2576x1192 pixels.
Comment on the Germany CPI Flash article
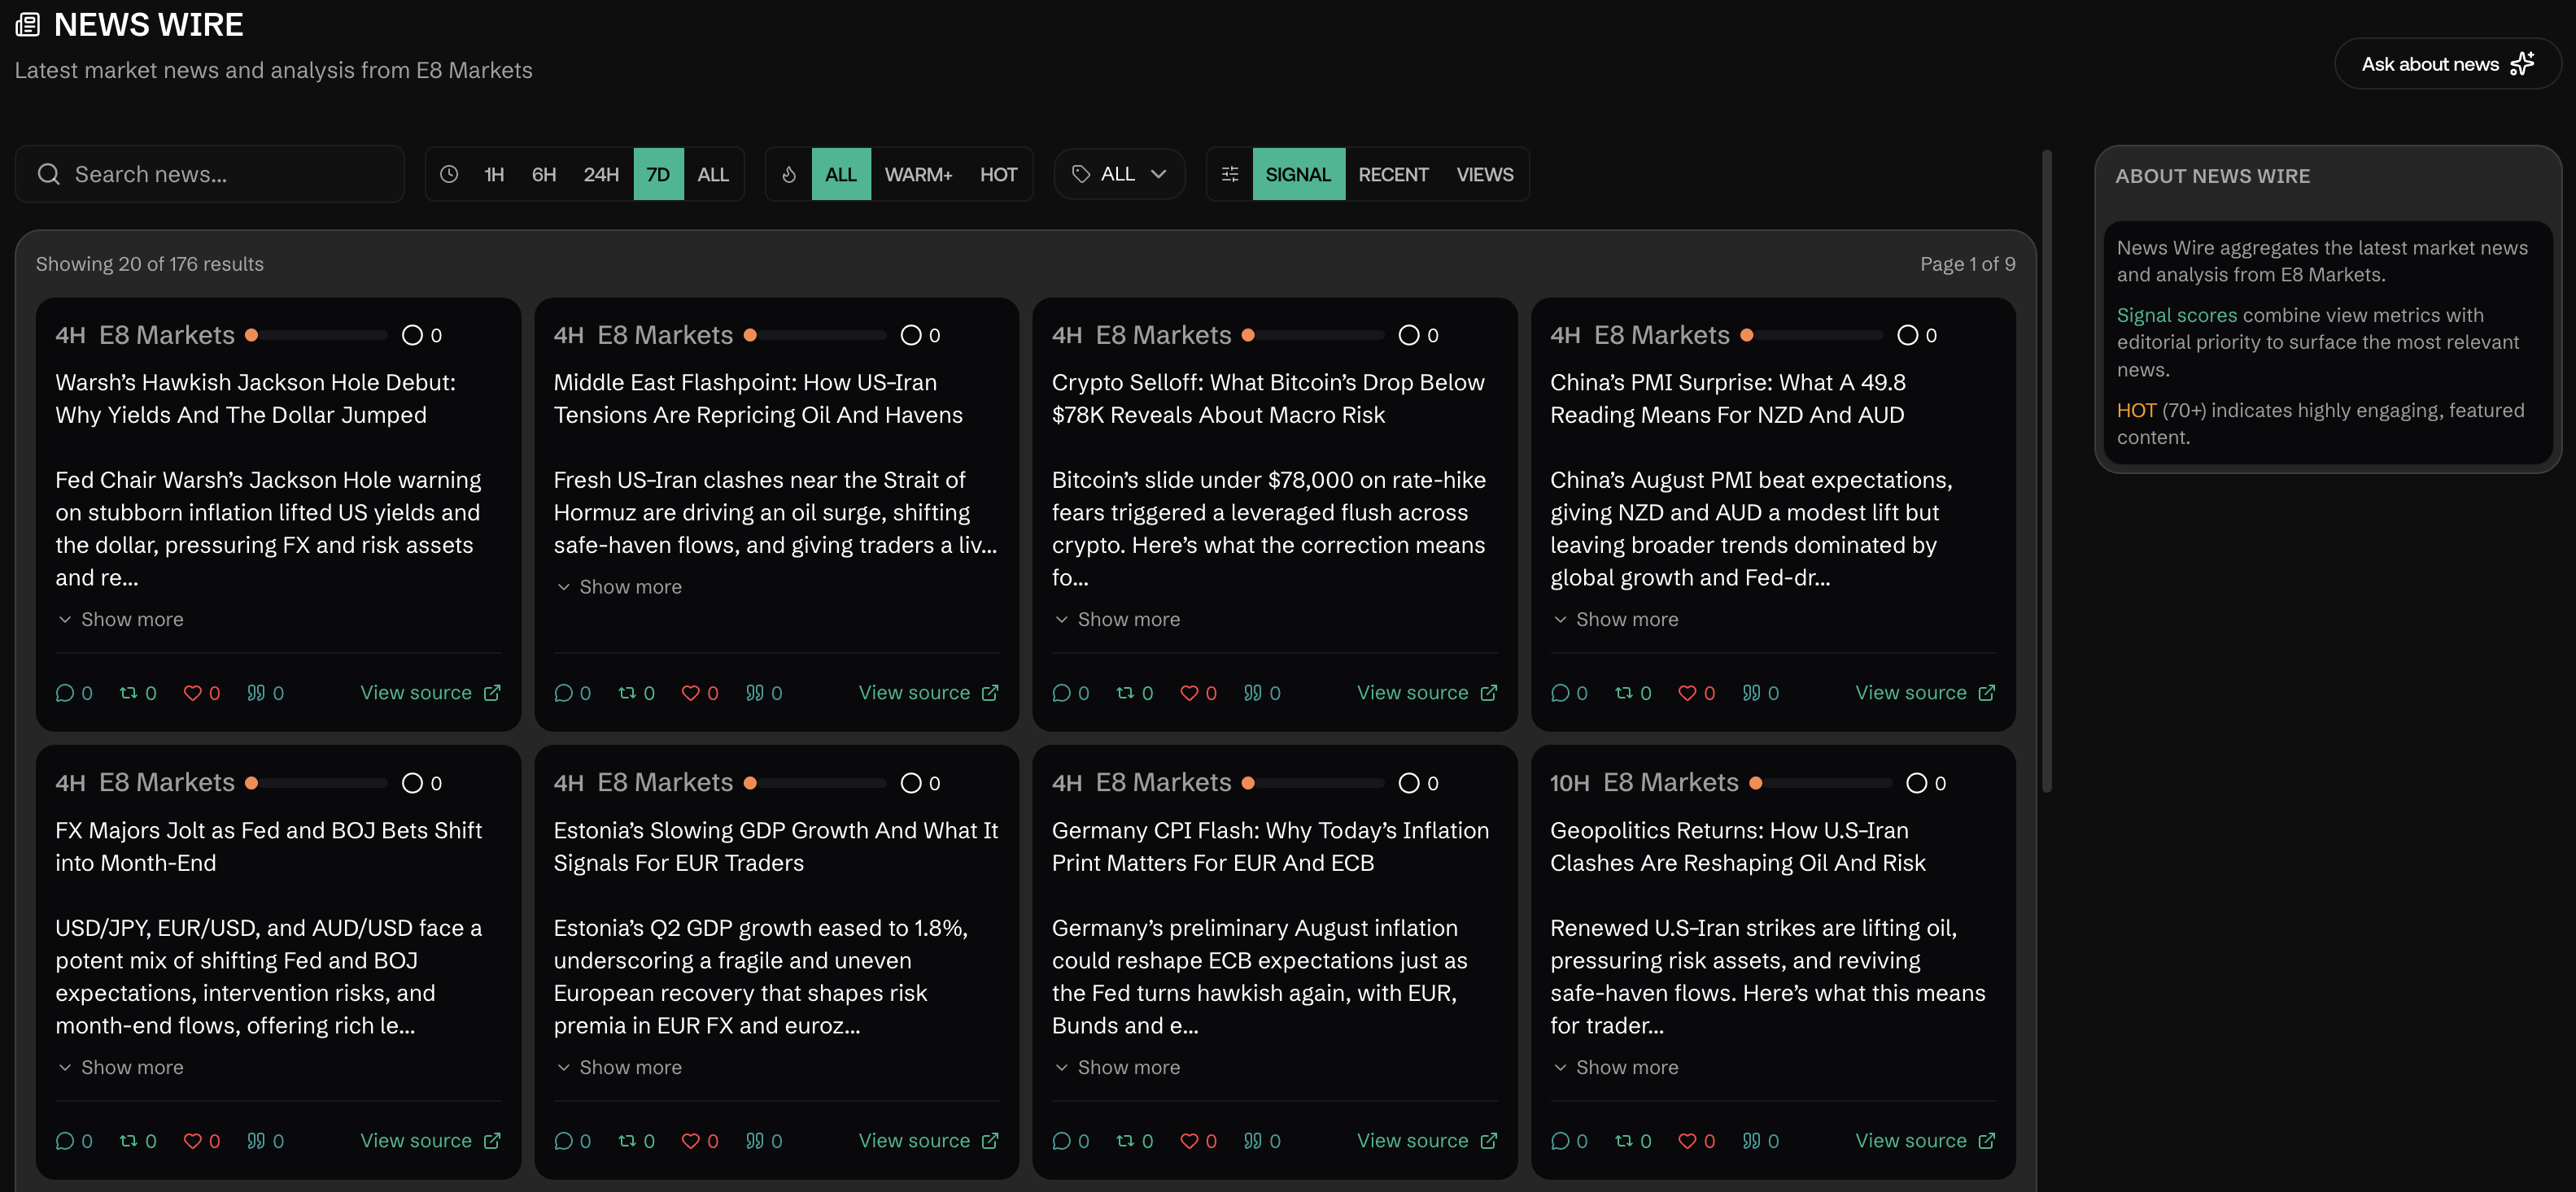pos(1061,1140)
